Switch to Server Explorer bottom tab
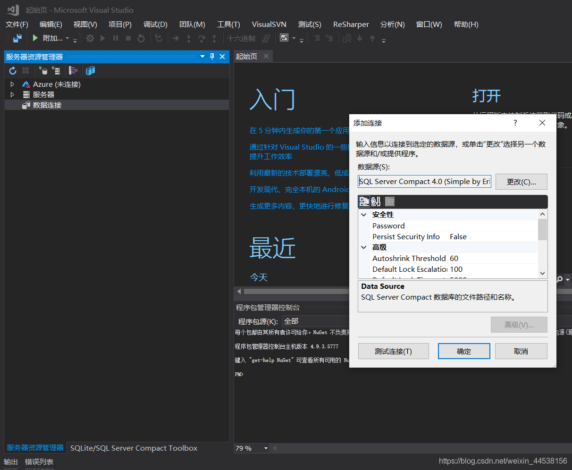 click(35, 448)
